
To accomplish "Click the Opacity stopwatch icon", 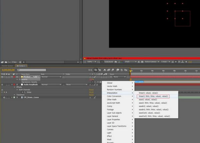I will pyautogui.click(x=20, y=80).
